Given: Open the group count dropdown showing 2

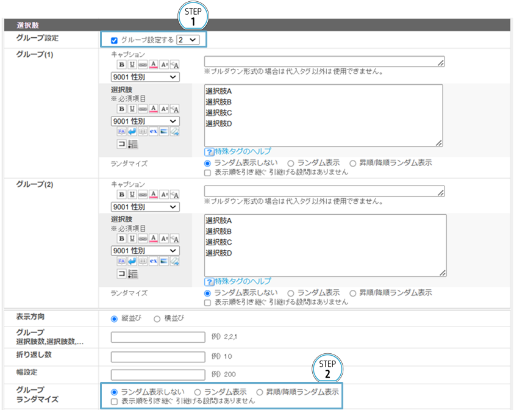Looking at the screenshot, I should 187,40.
